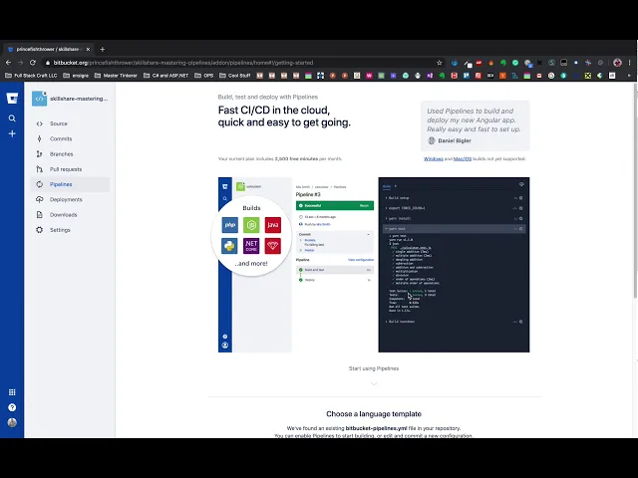Click the Settings gear icon
638x478 pixels.
point(40,230)
